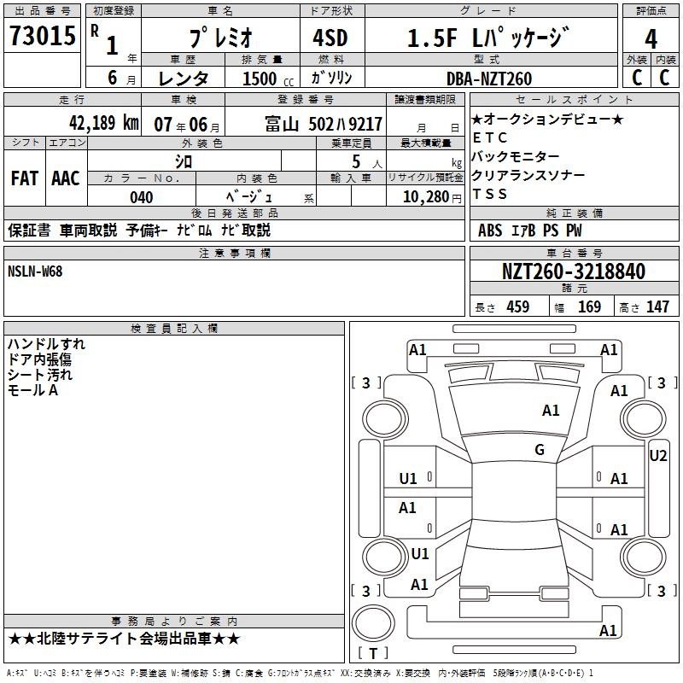The image size is (683, 683).
Task: Select the car name プレミオ
Action: (x=220, y=38)
